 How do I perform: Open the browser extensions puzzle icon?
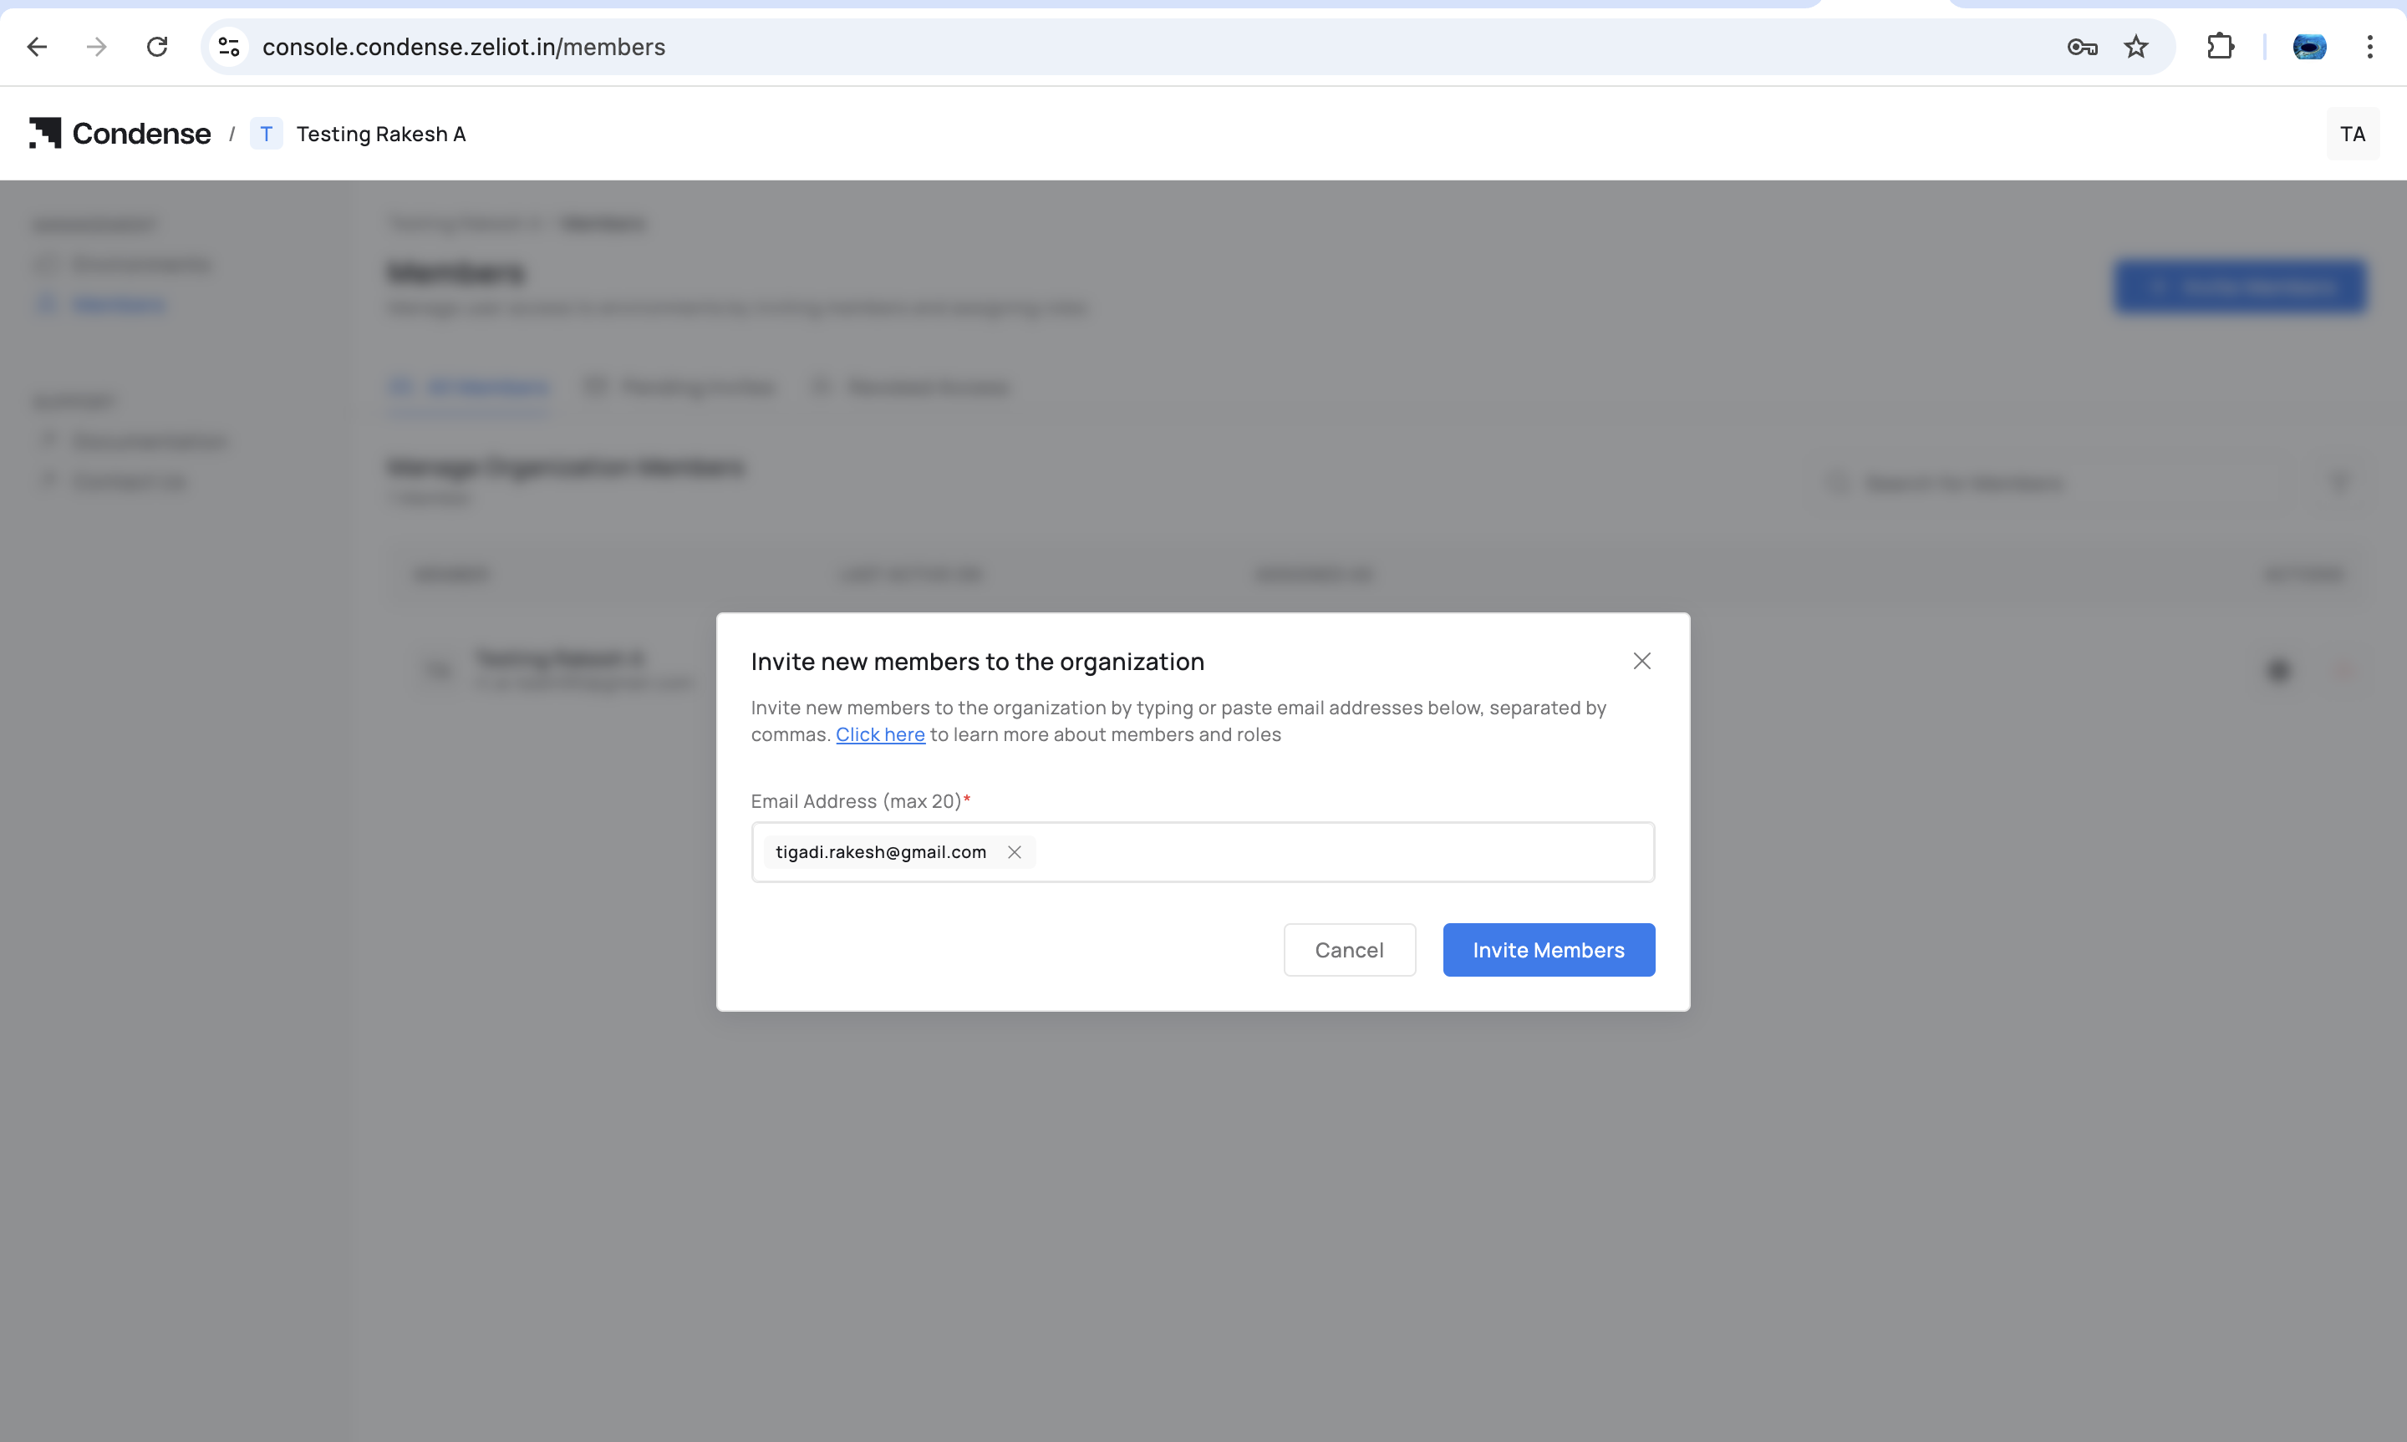(x=2220, y=47)
